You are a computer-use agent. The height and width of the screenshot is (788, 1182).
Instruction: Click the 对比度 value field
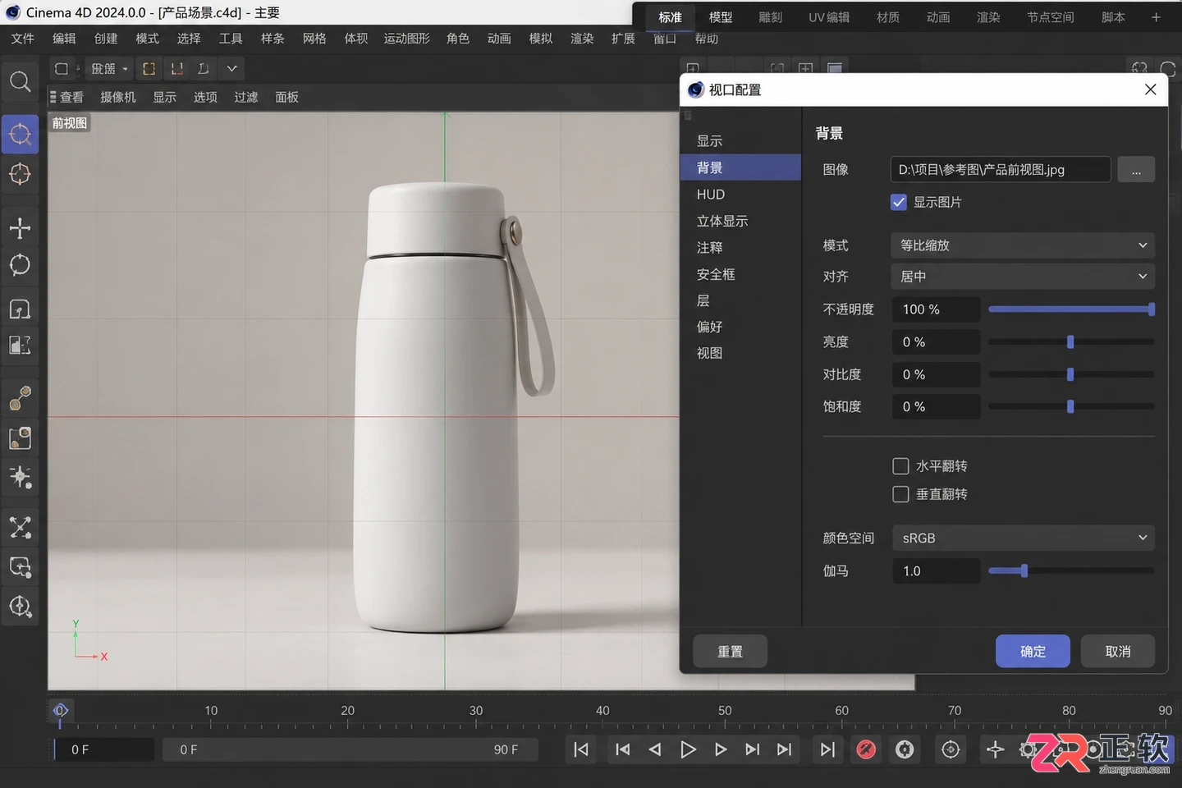click(937, 374)
